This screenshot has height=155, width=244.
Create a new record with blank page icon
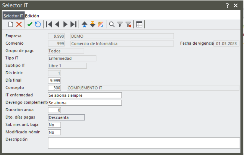point(11,25)
